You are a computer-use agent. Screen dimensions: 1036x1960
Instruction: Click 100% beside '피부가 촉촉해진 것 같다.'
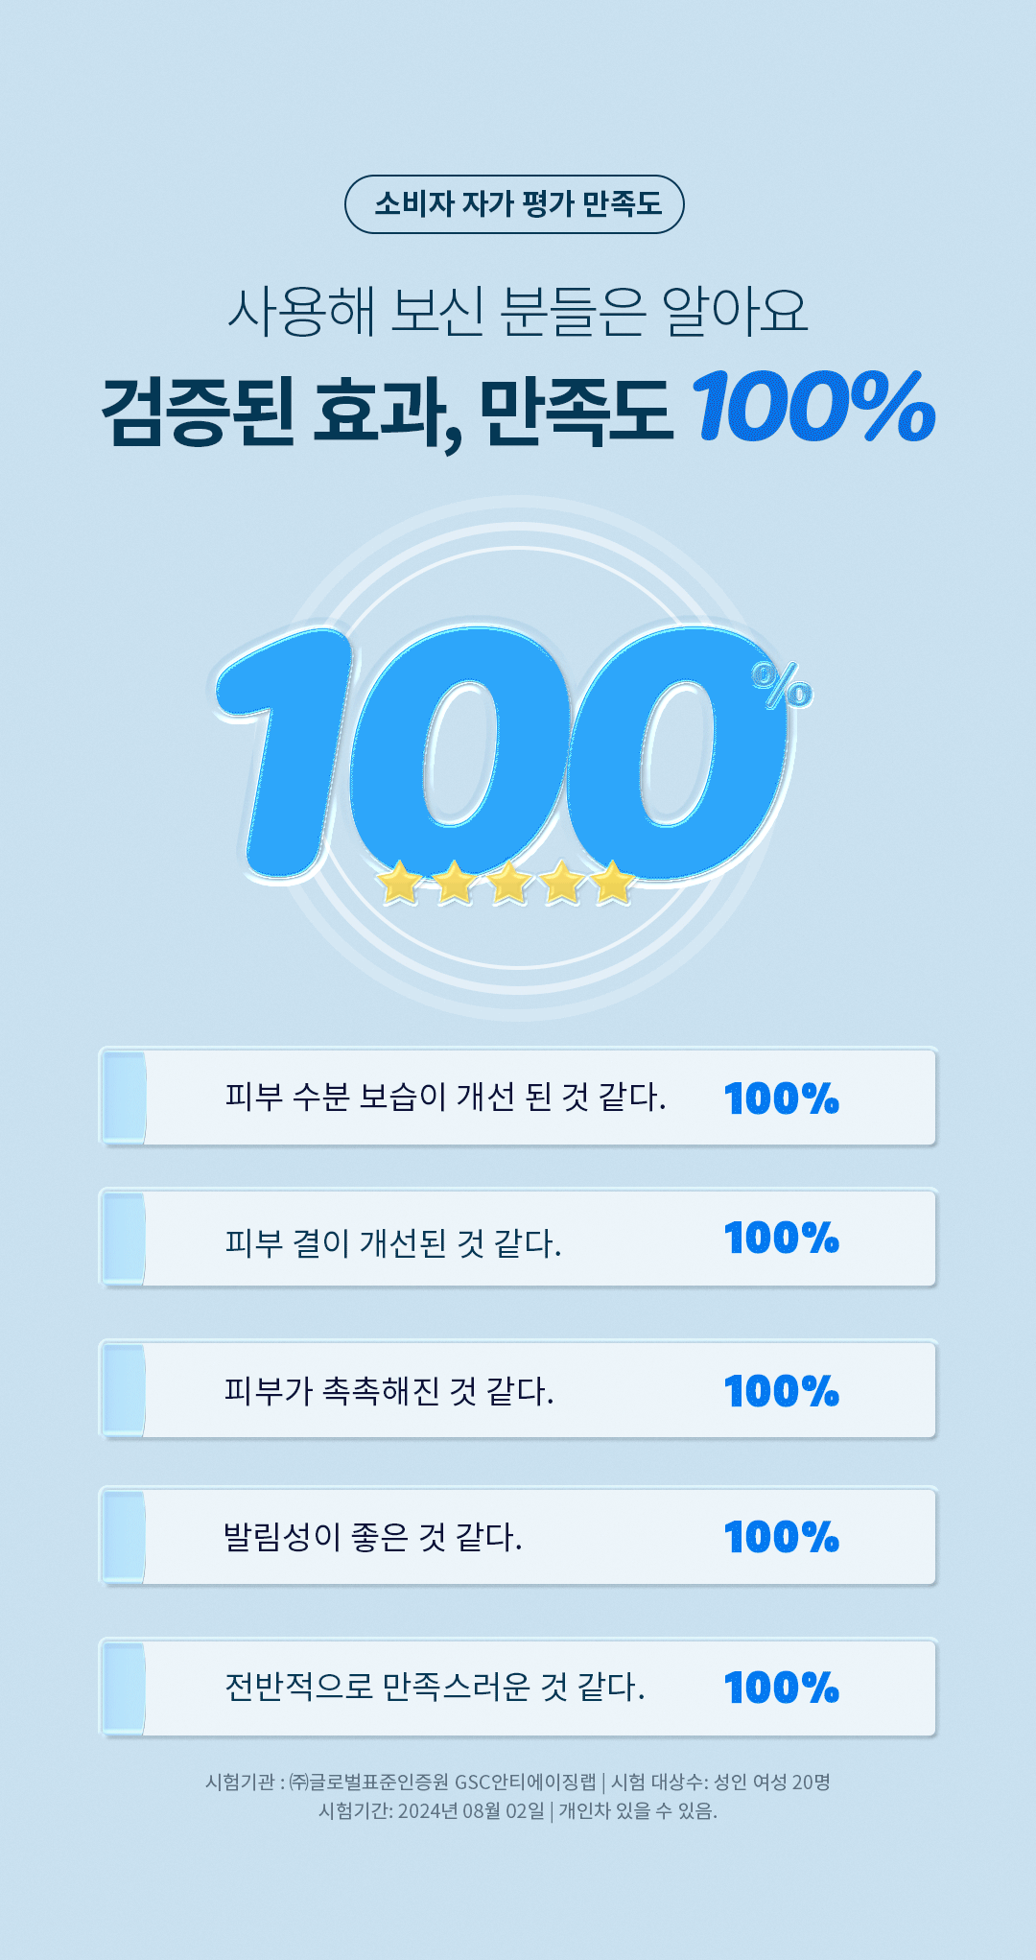click(x=782, y=1392)
